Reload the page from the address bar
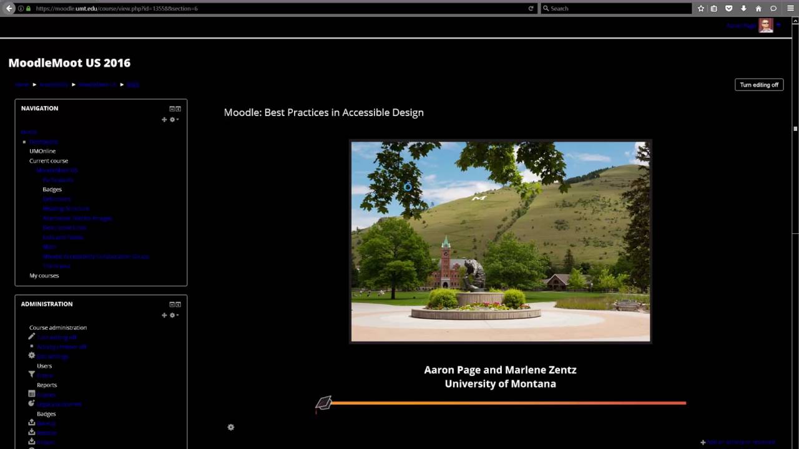Viewport: 799px width, 449px height. [531, 8]
